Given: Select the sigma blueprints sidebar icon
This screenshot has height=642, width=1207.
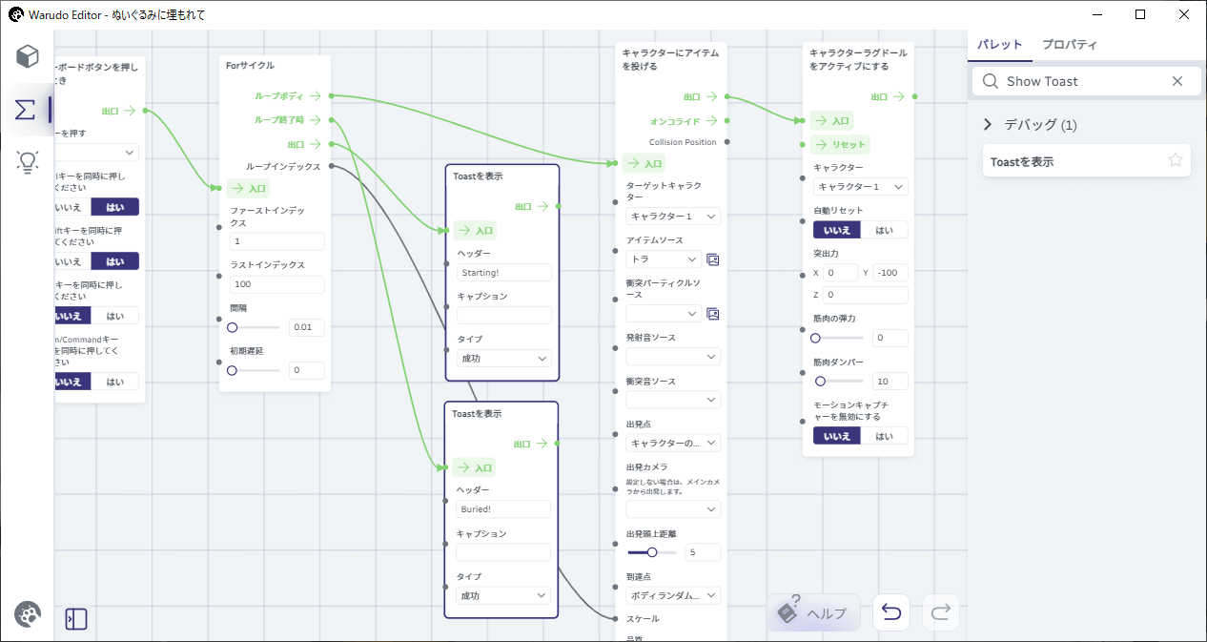Looking at the screenshot, I should click(x=26, y=110).
